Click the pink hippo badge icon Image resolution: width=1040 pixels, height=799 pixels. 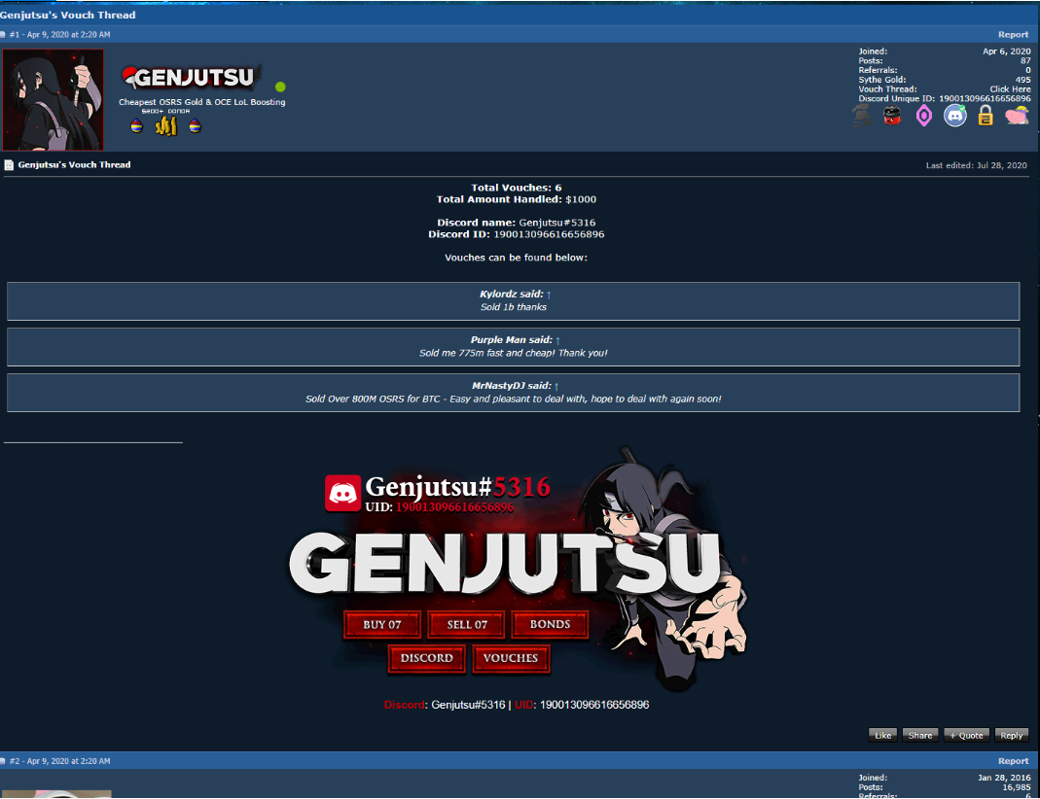point(1017,116)
